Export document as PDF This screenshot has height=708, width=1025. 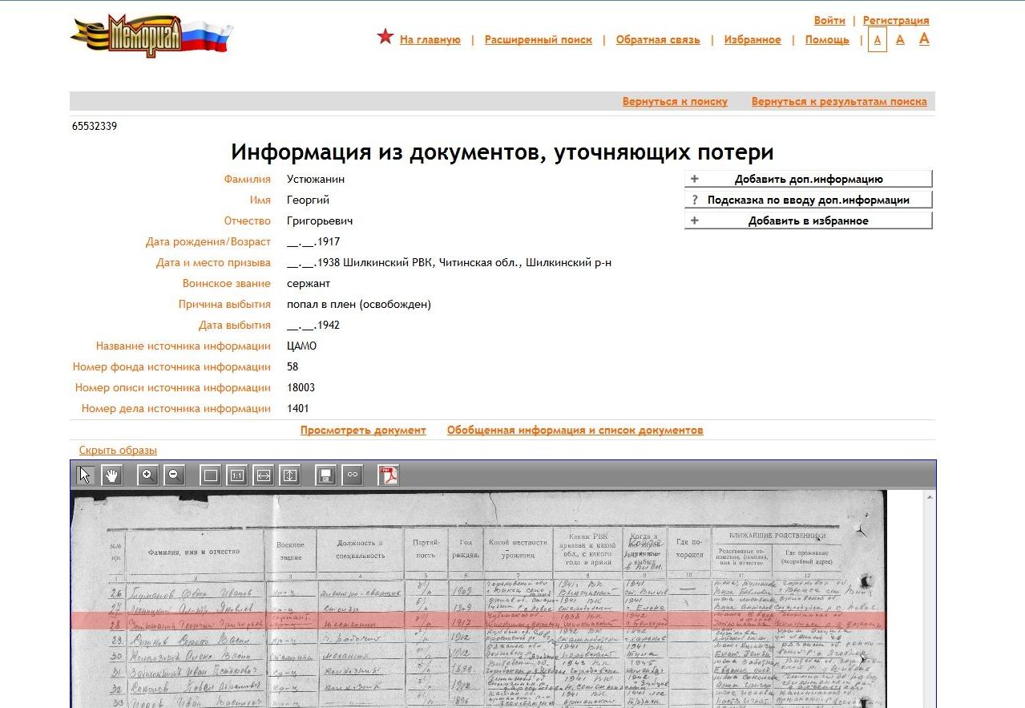[389, 475]
